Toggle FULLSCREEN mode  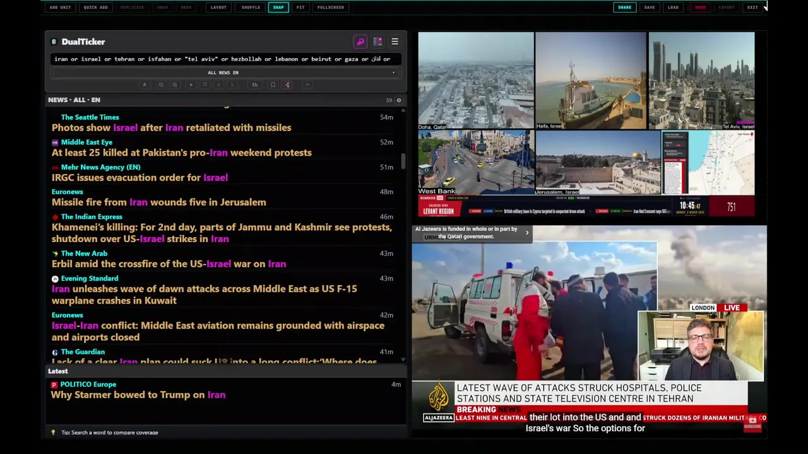pyautogui.click(x=331, y=8)
